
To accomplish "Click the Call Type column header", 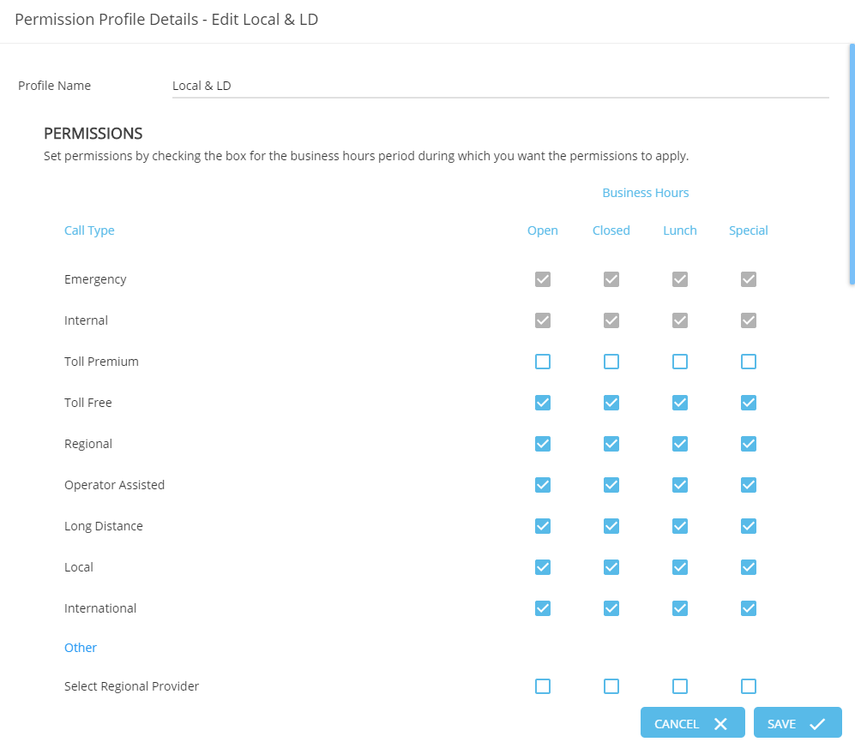I will [89, 230].
